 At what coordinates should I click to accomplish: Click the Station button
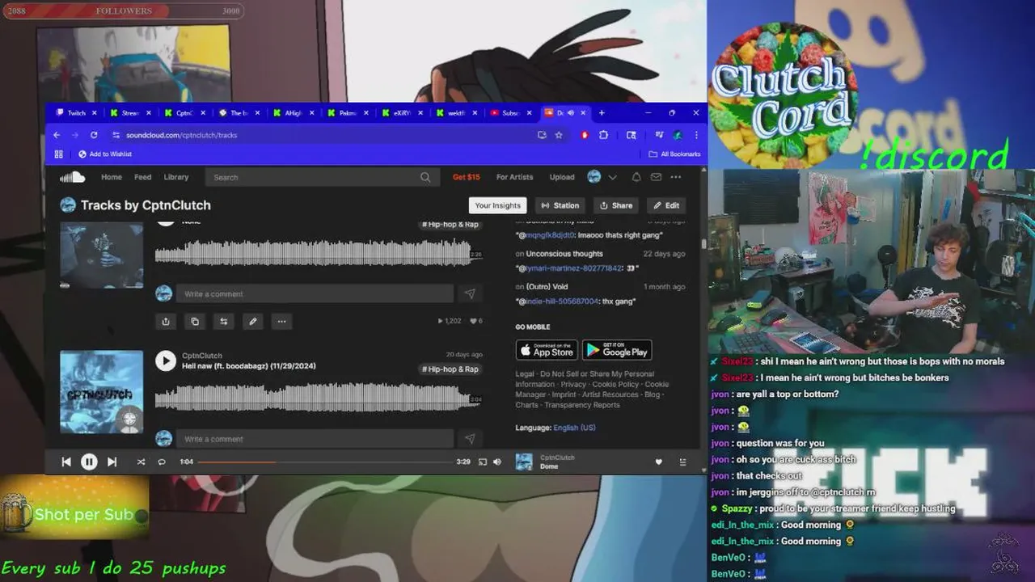[560, 205]
